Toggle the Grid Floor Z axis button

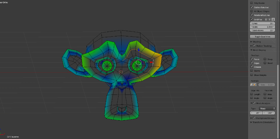[273, 19]
